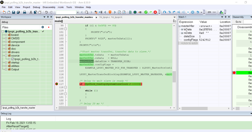Click the Go (play) debug icon

coord(188,12)
